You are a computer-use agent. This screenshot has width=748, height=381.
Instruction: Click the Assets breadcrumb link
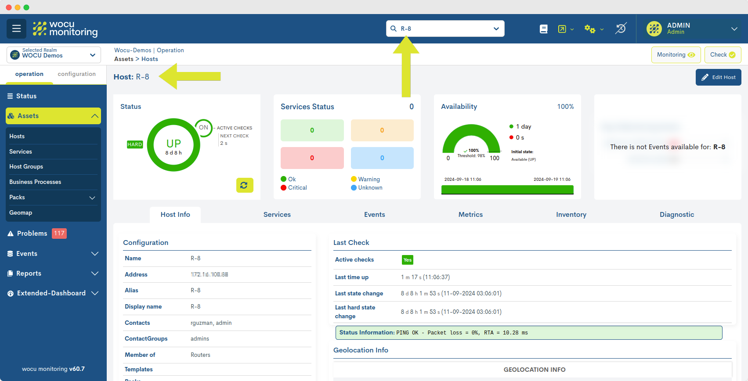[124, 59]
